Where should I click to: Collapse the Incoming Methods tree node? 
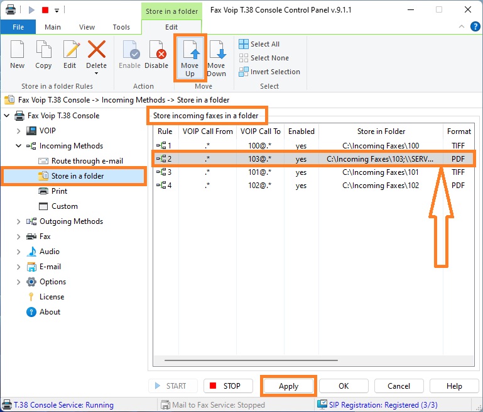(18, 146)
